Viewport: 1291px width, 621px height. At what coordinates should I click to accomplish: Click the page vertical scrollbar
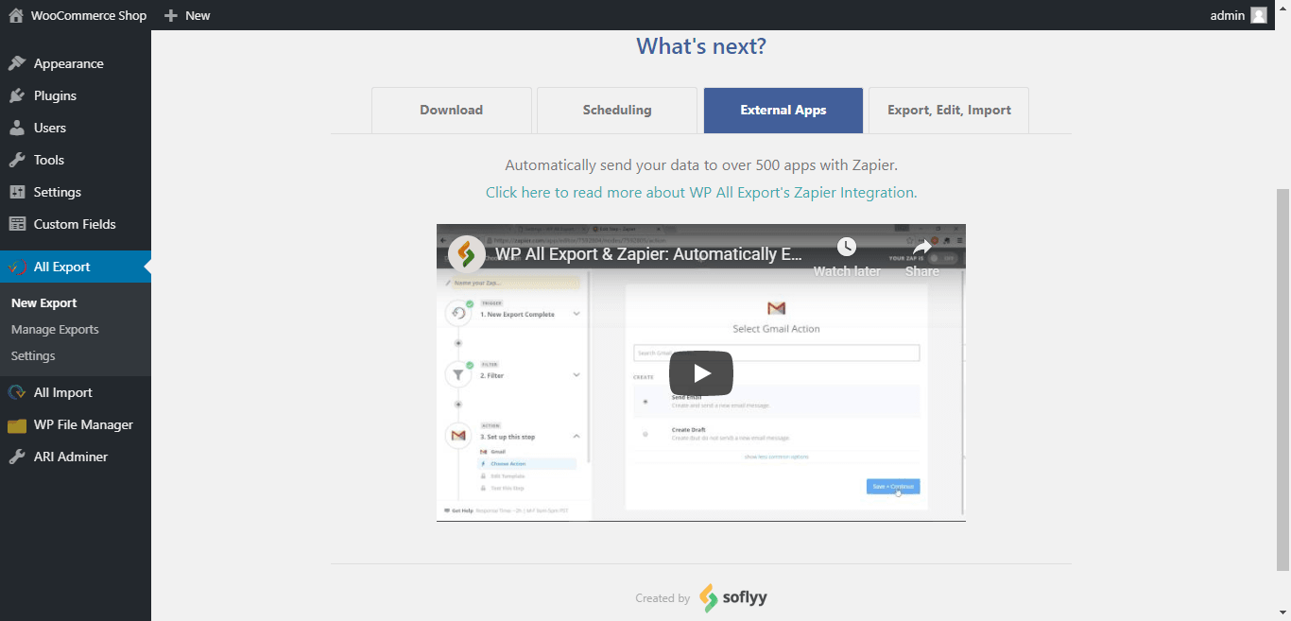point(1282,378)
